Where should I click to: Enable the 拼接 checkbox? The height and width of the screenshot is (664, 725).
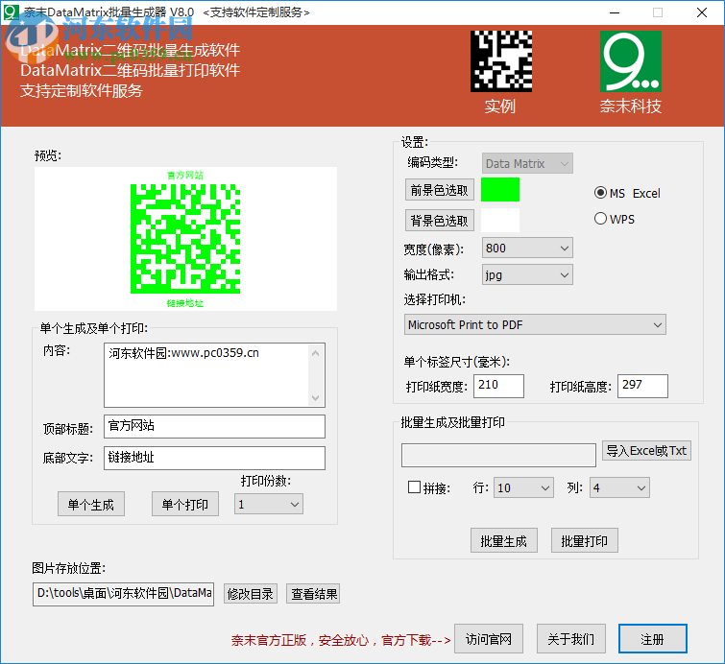click(414, 487)
